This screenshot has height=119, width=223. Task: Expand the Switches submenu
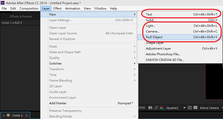135,64
